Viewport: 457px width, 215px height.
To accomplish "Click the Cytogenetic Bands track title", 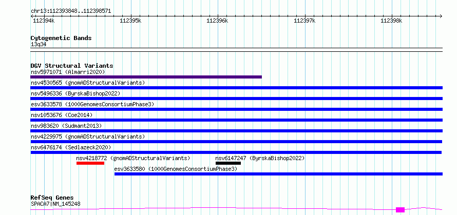I will (61, 38).
